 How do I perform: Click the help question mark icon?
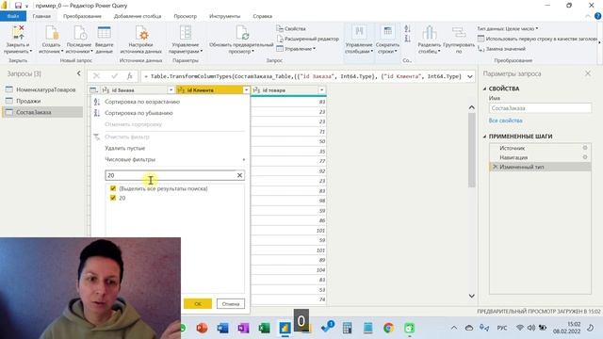click(597, 16)
